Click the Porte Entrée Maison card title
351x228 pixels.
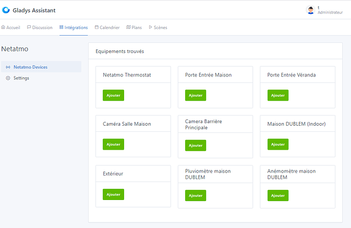209,75
